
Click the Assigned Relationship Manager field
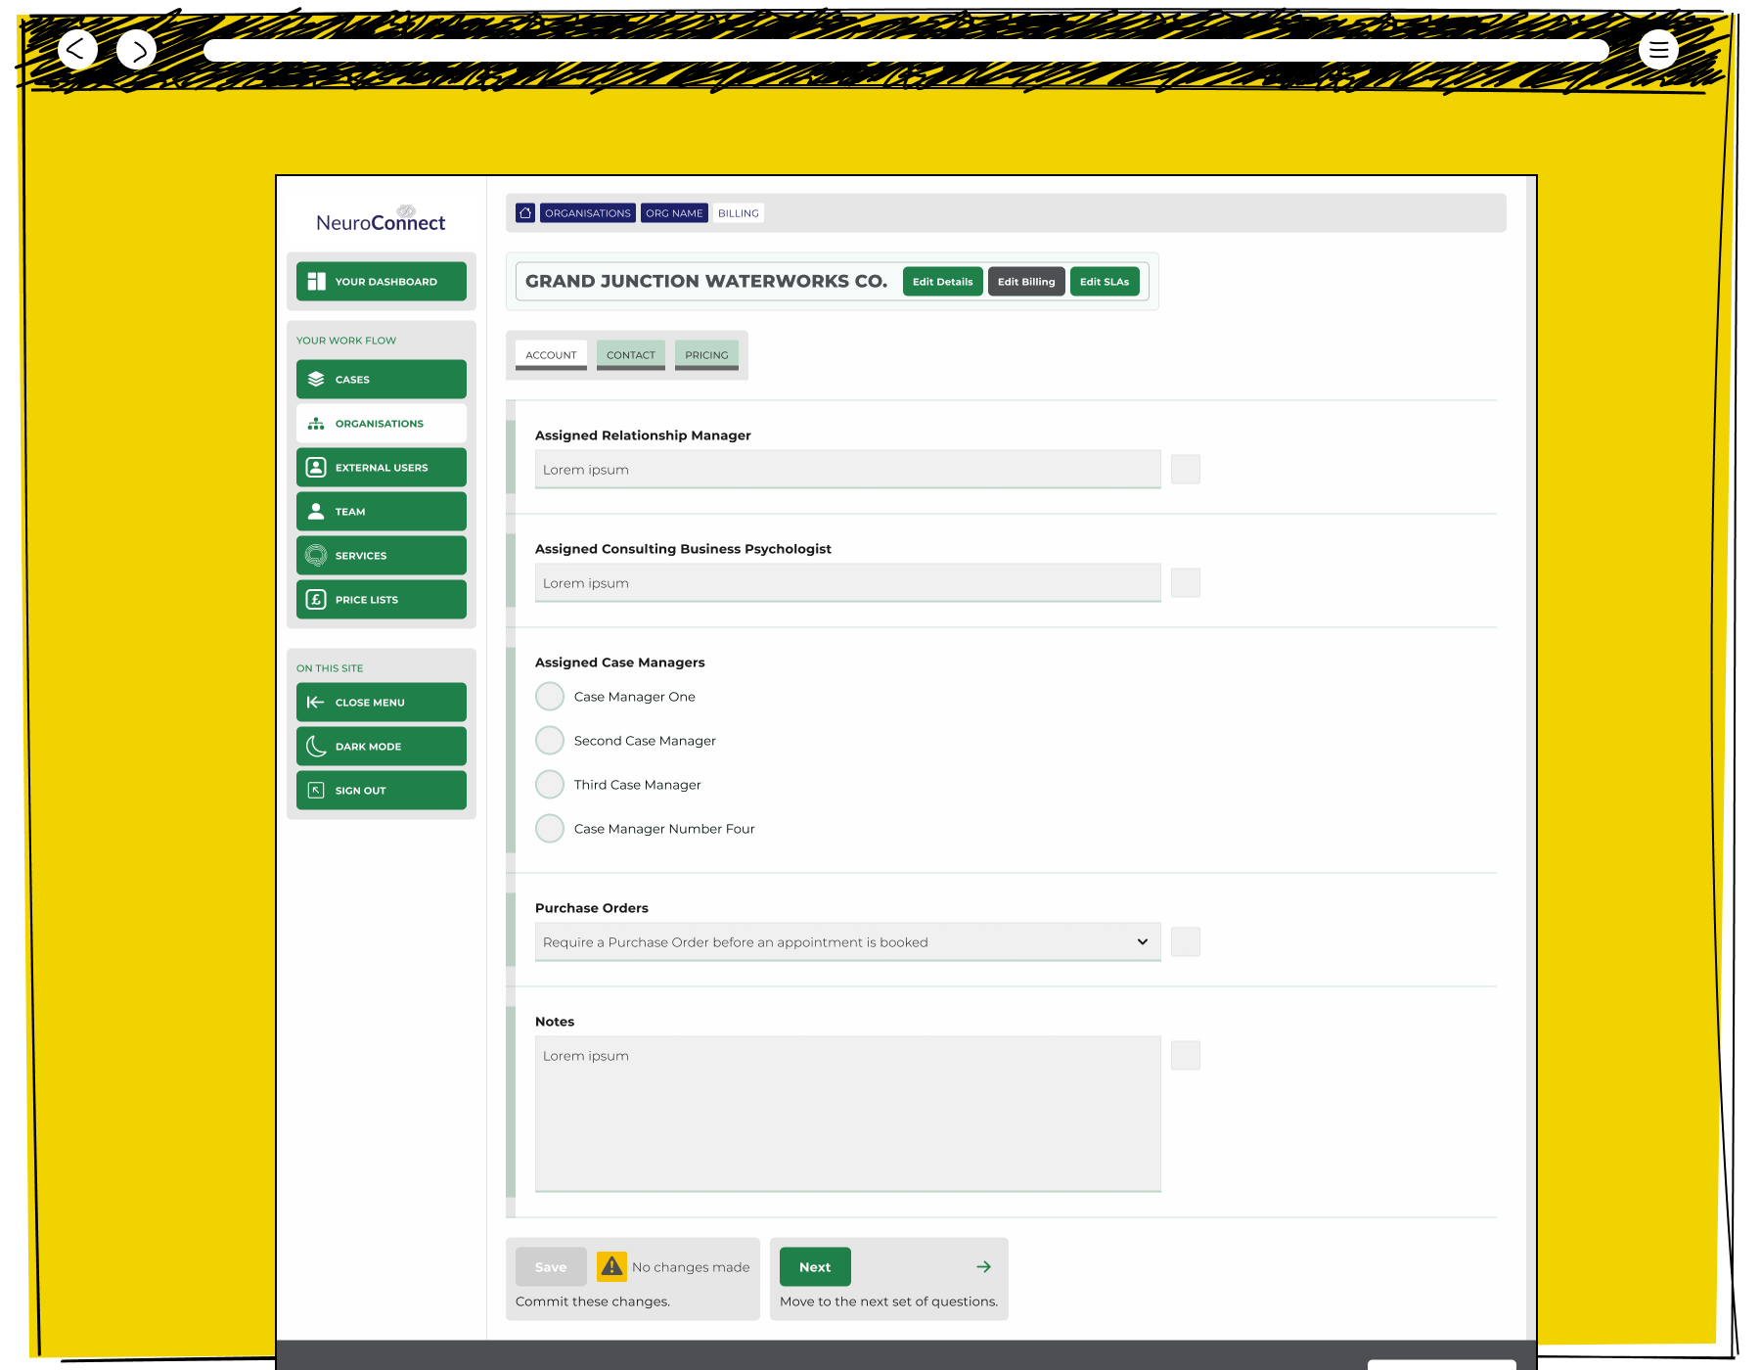pos(847,470)
